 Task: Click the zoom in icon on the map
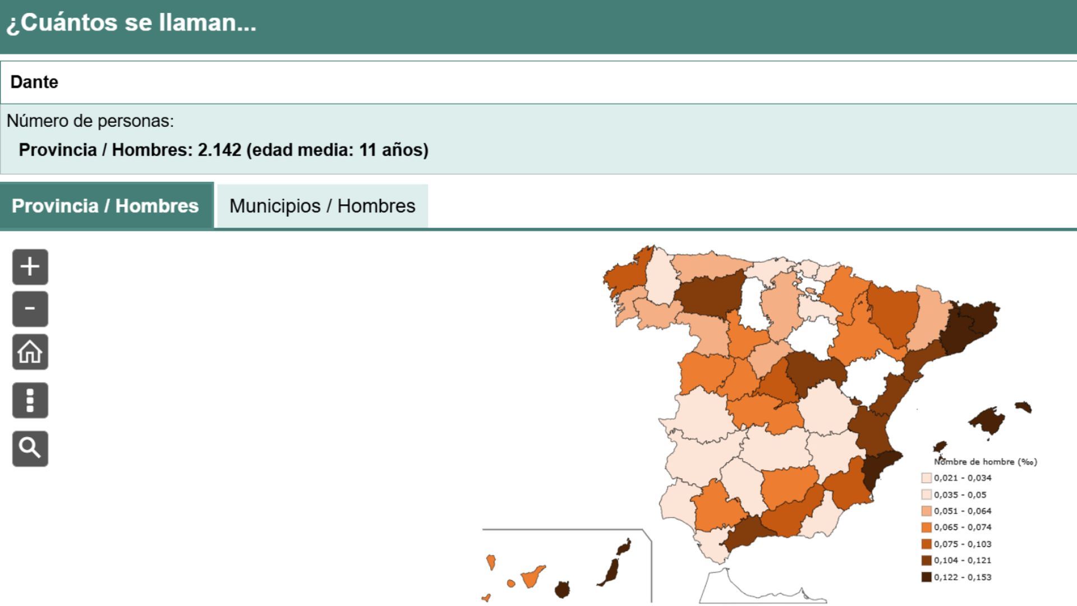(x=30, y=267)
